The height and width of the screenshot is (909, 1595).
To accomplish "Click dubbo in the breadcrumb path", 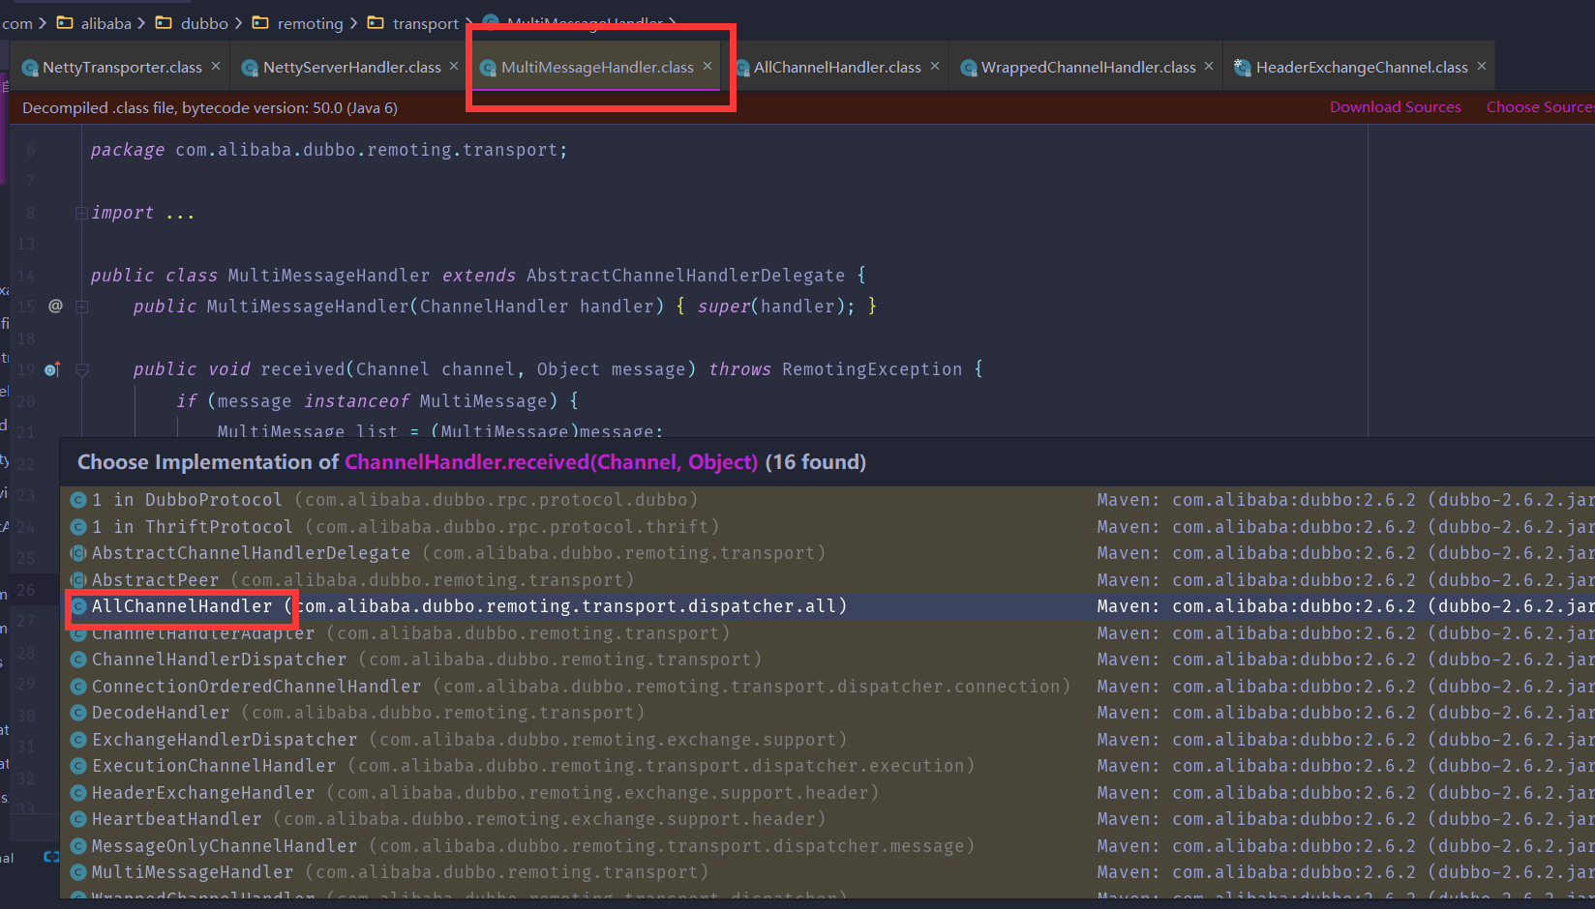I will pyautogui.click(x=204, y=23).
